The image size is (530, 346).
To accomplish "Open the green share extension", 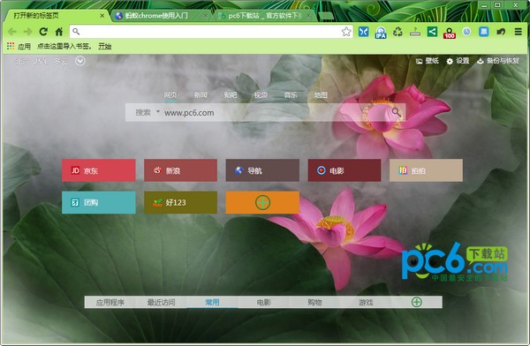I will [432, 32].
